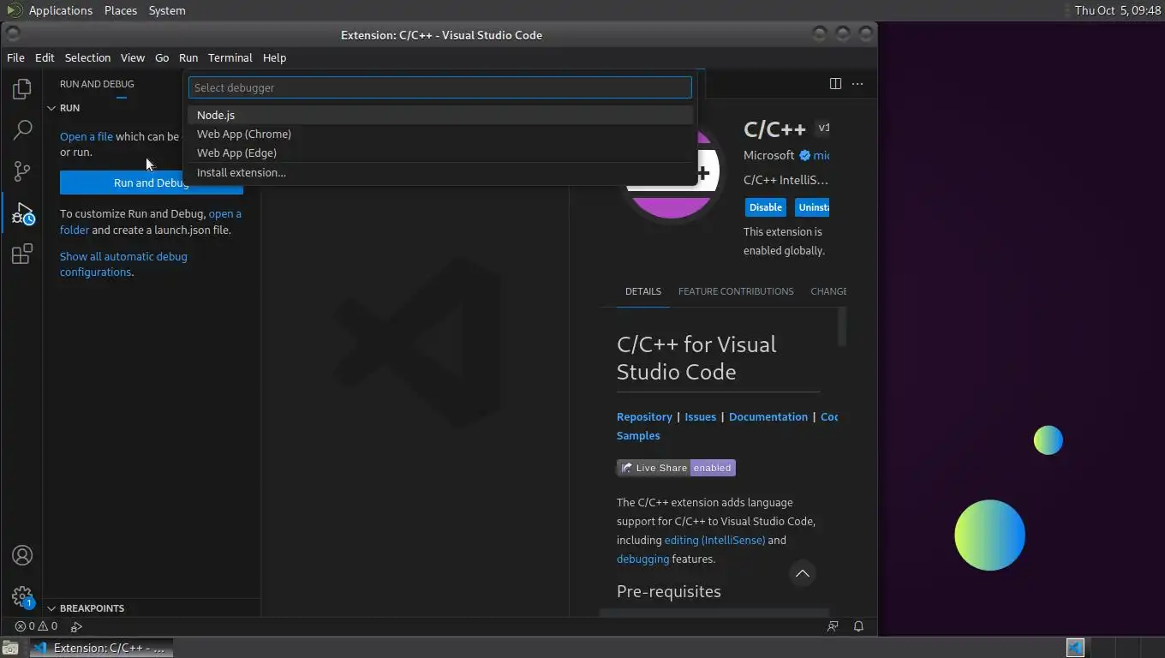Click the RUN AND DEBUG view title

click(x=97, y=84)
